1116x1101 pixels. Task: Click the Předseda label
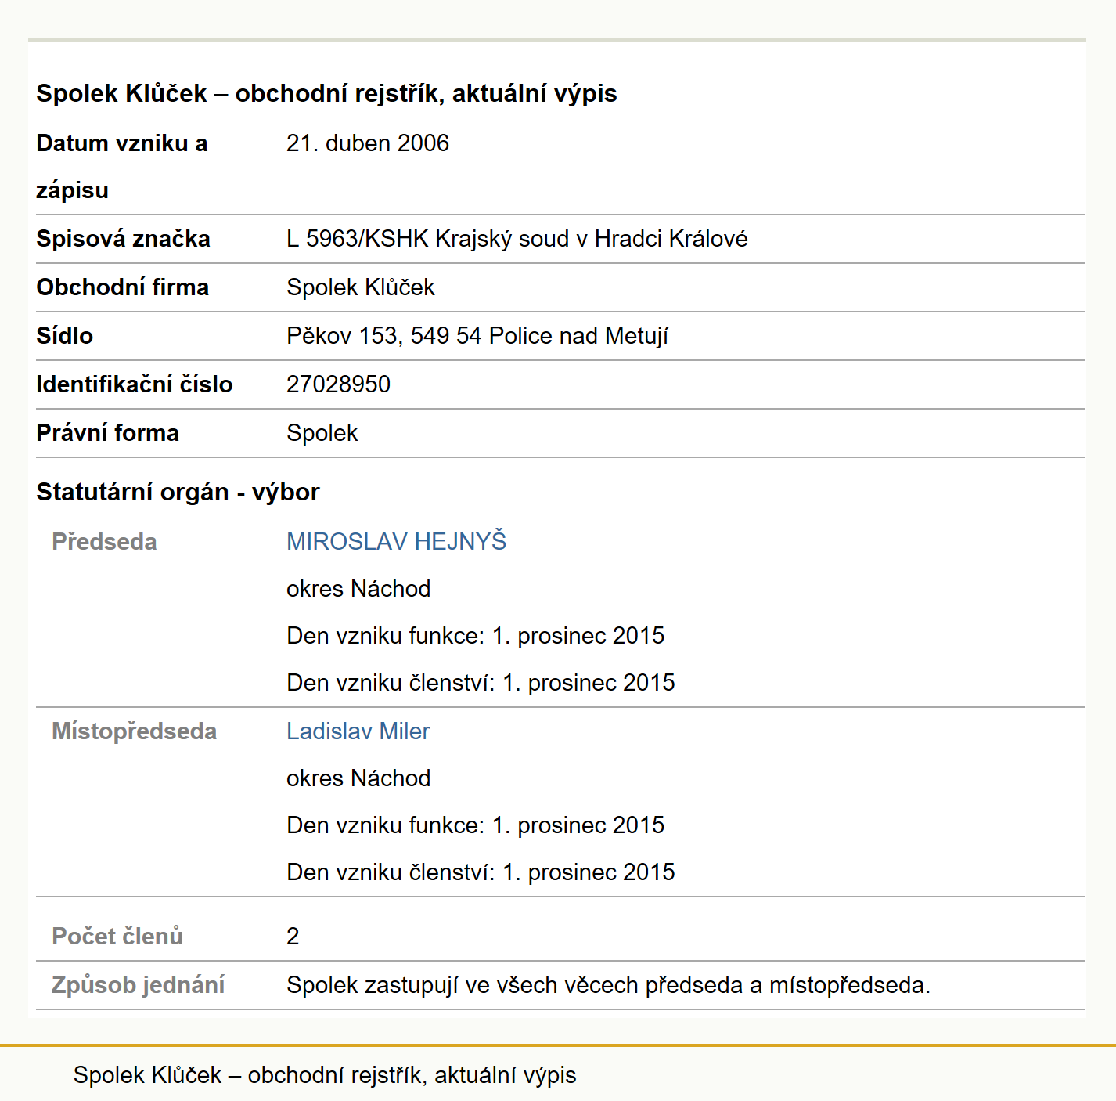pos(104,541)
